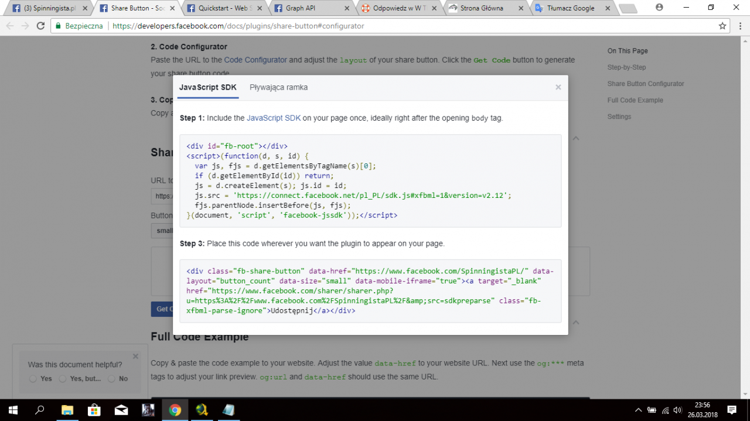
Task: Jump to Step-by-Step in page navigation
Action: click(626, 67)
